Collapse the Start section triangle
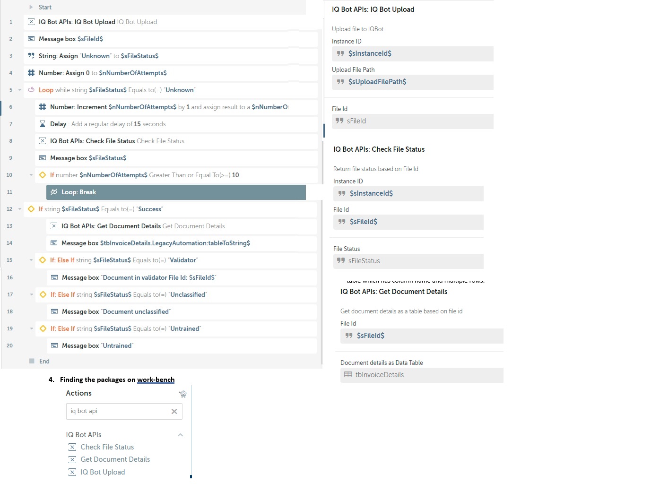This screenshot has height=501, width=660. pyautogui.click(x=31, y=7)
